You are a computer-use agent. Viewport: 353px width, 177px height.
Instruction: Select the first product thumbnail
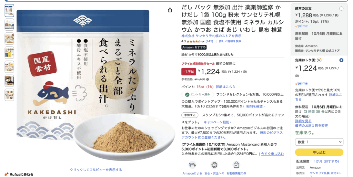(x=9, y=11)
